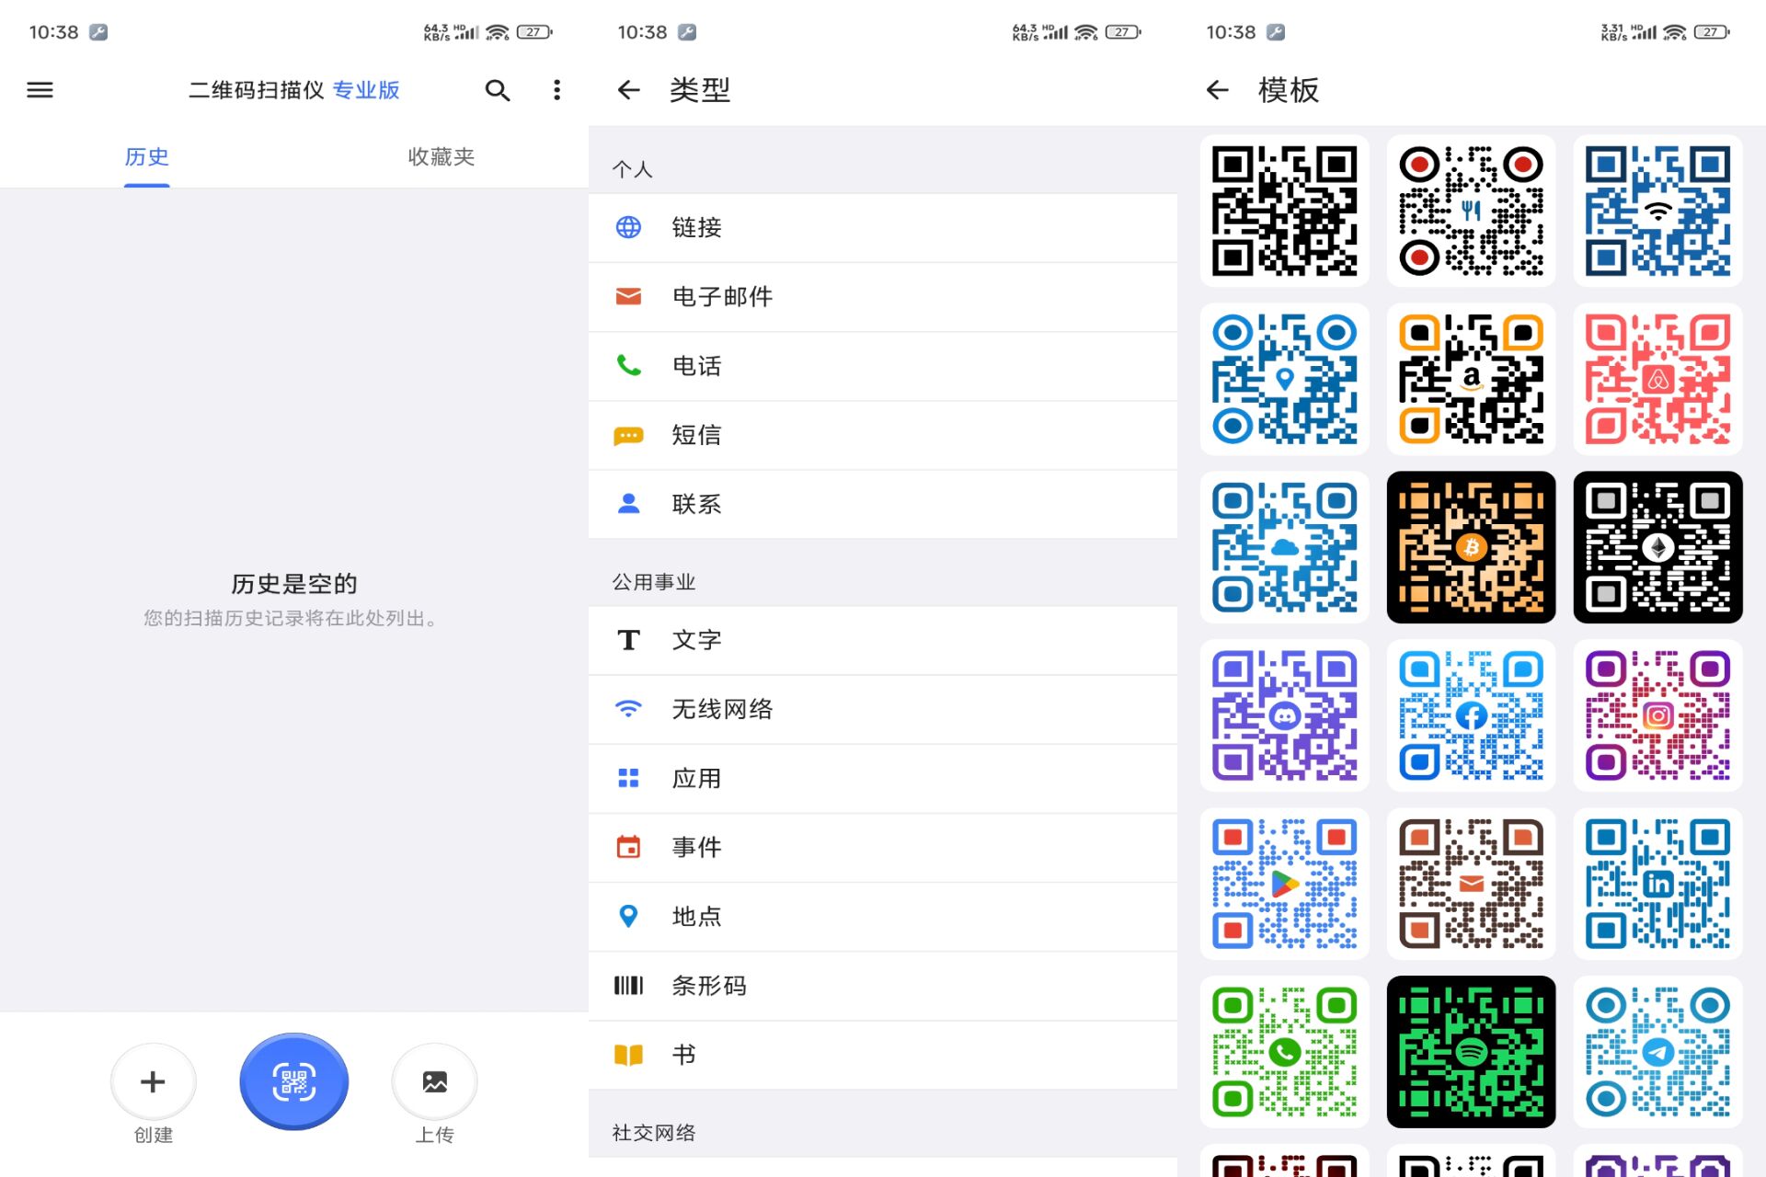Pick the restaurant fork-knife QR template

(x=1471, y=211)
